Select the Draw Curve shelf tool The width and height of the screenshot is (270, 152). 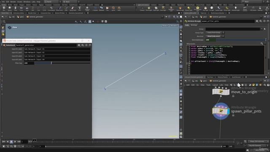pos(59,8)
